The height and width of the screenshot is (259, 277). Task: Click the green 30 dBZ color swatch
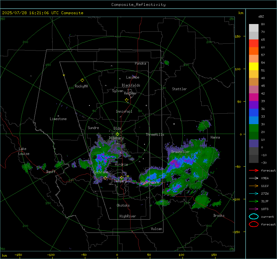[254, 128]
